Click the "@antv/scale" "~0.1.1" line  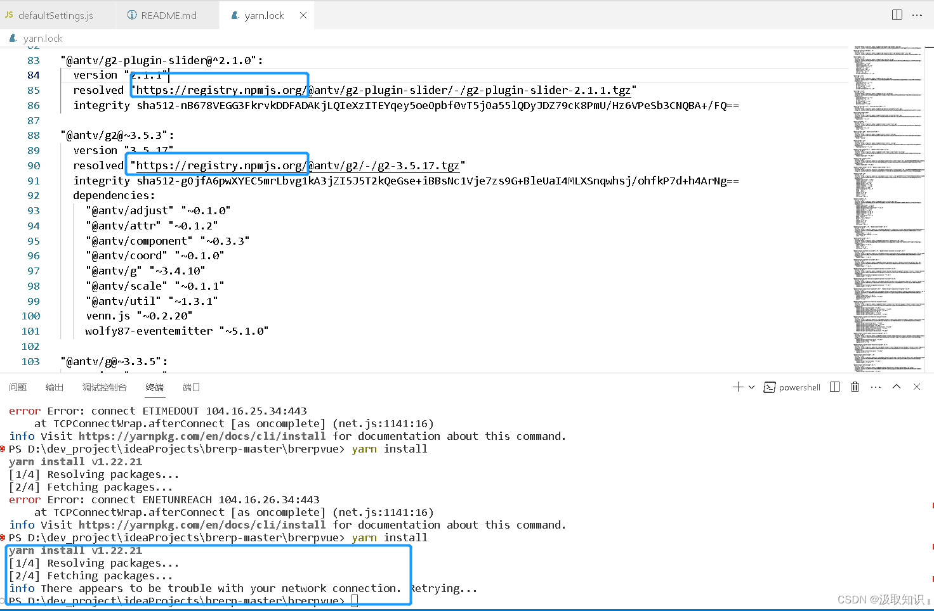pyautogui.click(x=155, y=286)
